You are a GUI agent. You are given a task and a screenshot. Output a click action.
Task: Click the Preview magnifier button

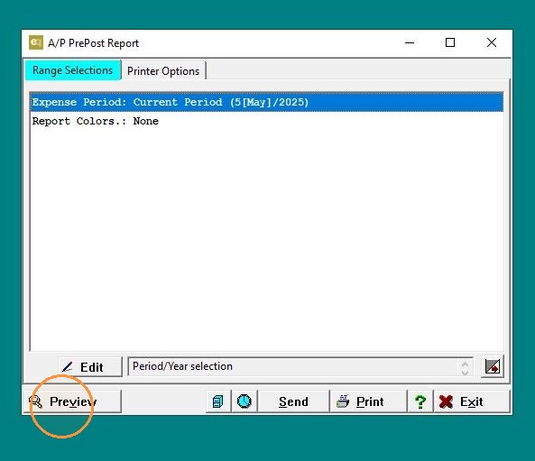point(72,401)
